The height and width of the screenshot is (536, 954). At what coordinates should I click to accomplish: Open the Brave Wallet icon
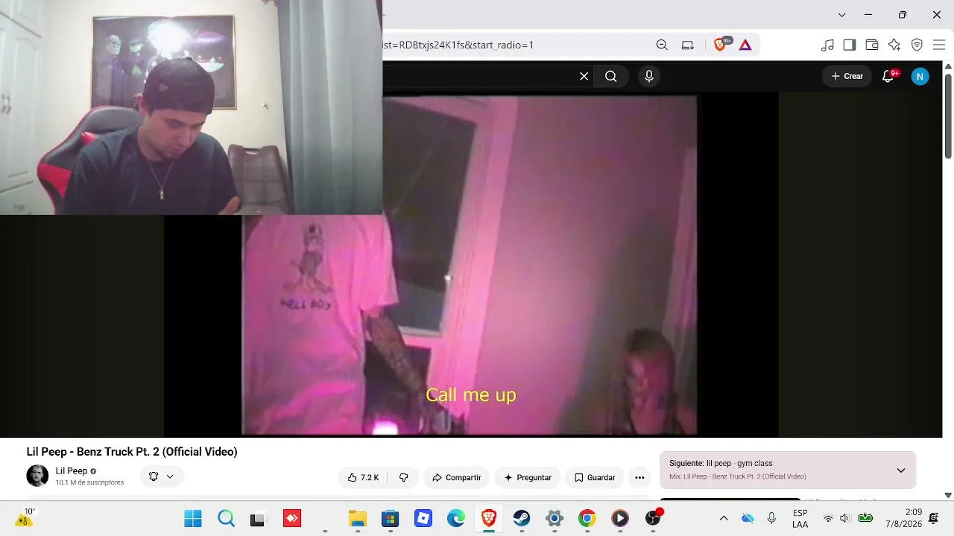872,45
